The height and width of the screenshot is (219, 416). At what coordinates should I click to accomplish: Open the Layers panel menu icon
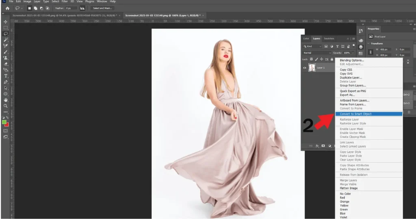click(x=353, y=39)
